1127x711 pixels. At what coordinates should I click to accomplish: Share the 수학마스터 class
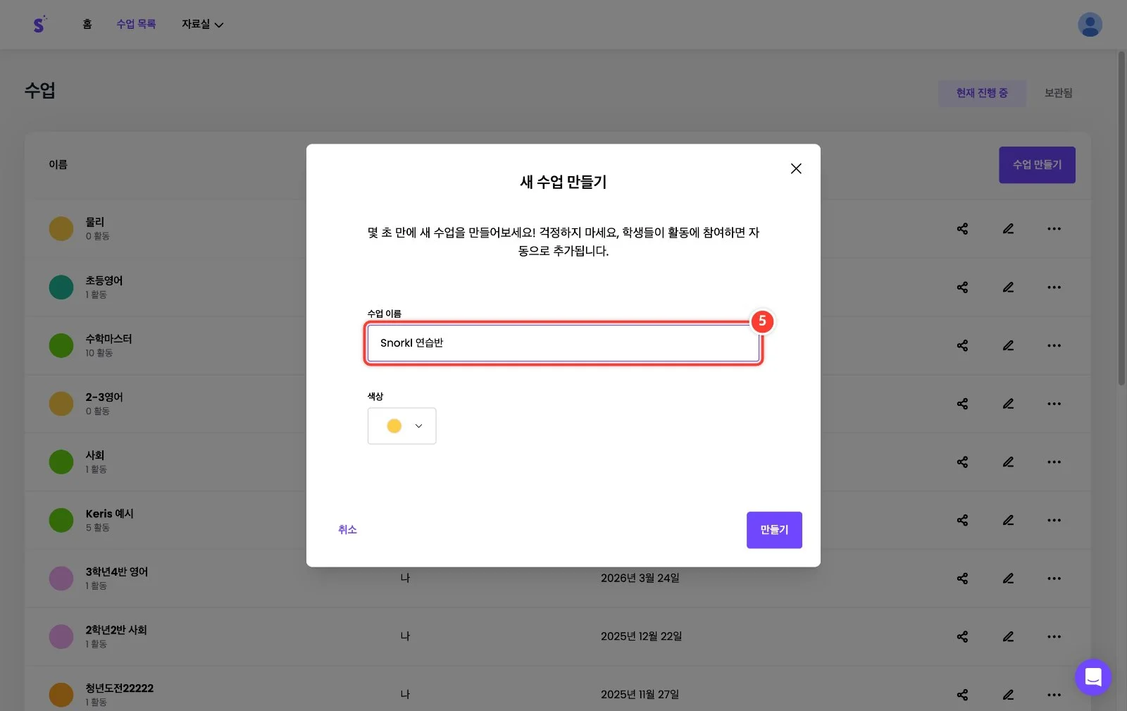[x=962, y=346]
